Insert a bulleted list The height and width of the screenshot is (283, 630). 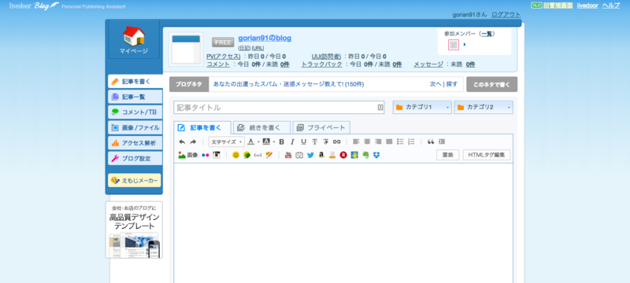point(400,142)
